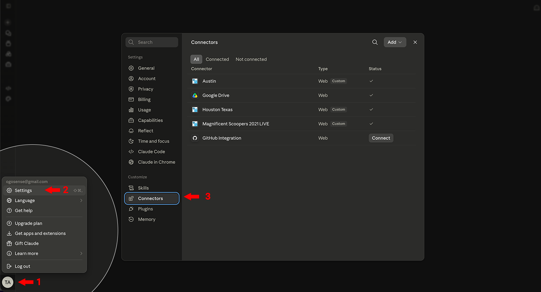This screenshot has height=292, width=541.
Task: Open Billing settings via its card icon
Action: [x=131, y=99]
